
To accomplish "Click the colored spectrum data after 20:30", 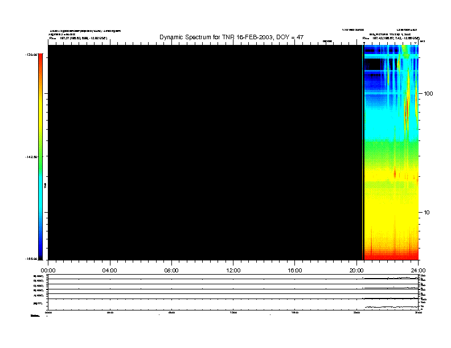I will pos(391,152).
